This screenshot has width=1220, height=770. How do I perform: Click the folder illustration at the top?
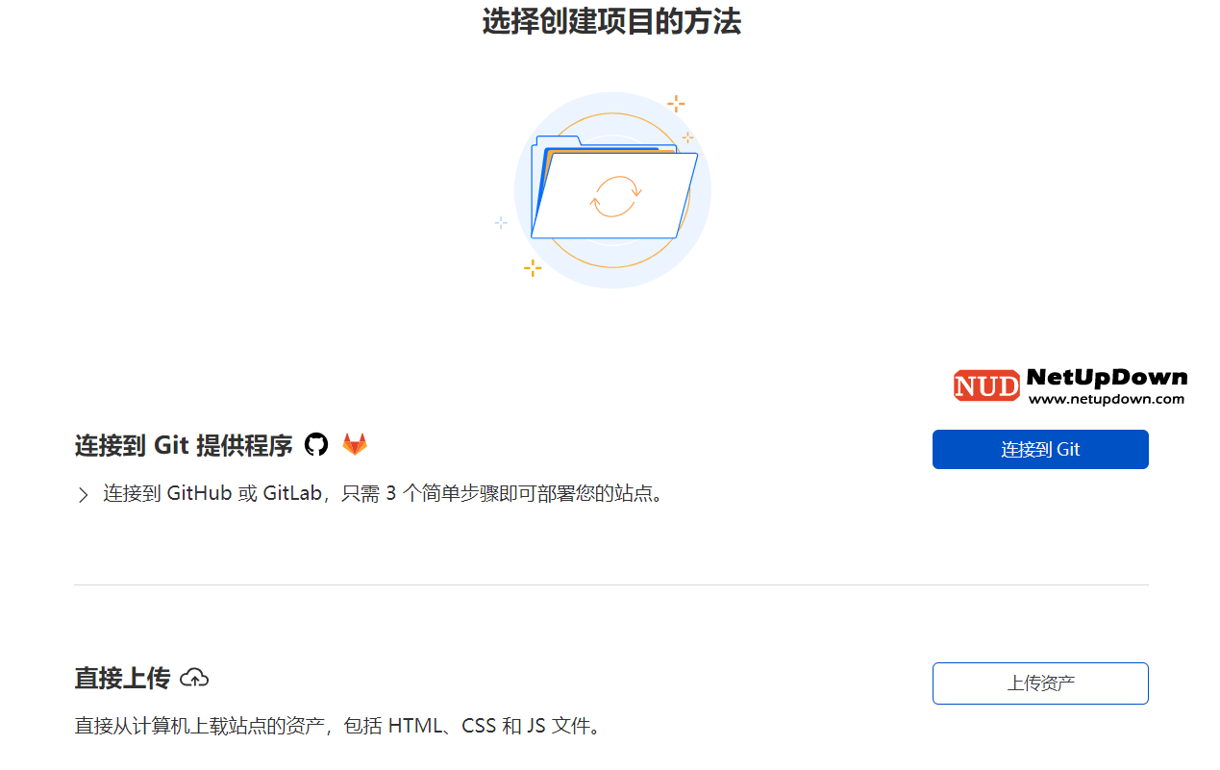(x=613, y=187)
